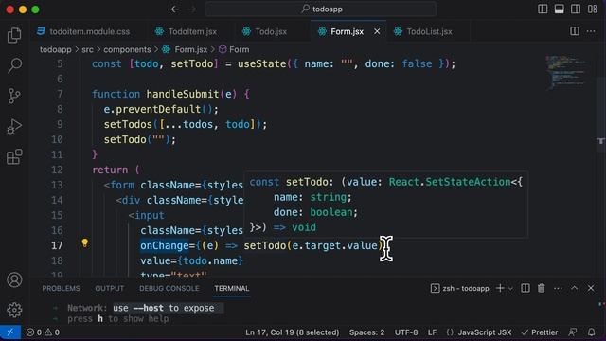Open the Explorer view in activity bar
The height and width of the screenshot is (341, 606).
pos(14,35)
